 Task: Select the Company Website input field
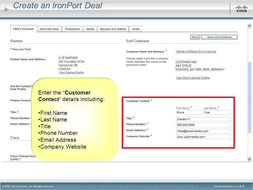click(203, 137)
